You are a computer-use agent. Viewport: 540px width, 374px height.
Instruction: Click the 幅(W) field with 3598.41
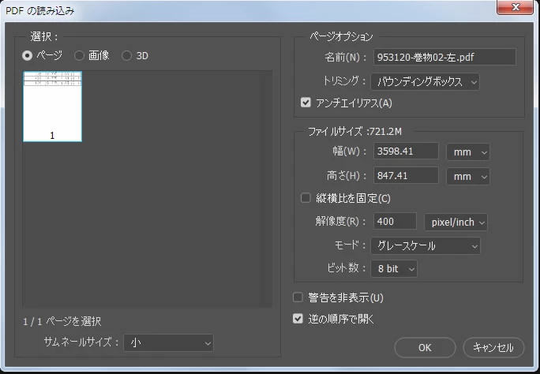406,151
